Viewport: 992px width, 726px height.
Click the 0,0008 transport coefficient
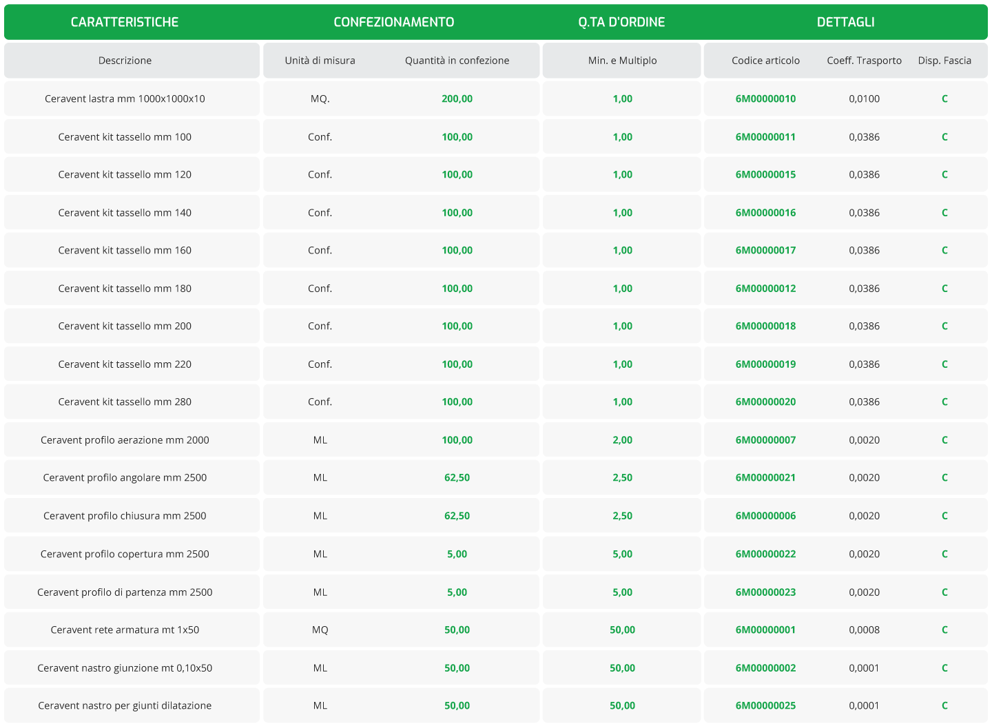point(865,630)
